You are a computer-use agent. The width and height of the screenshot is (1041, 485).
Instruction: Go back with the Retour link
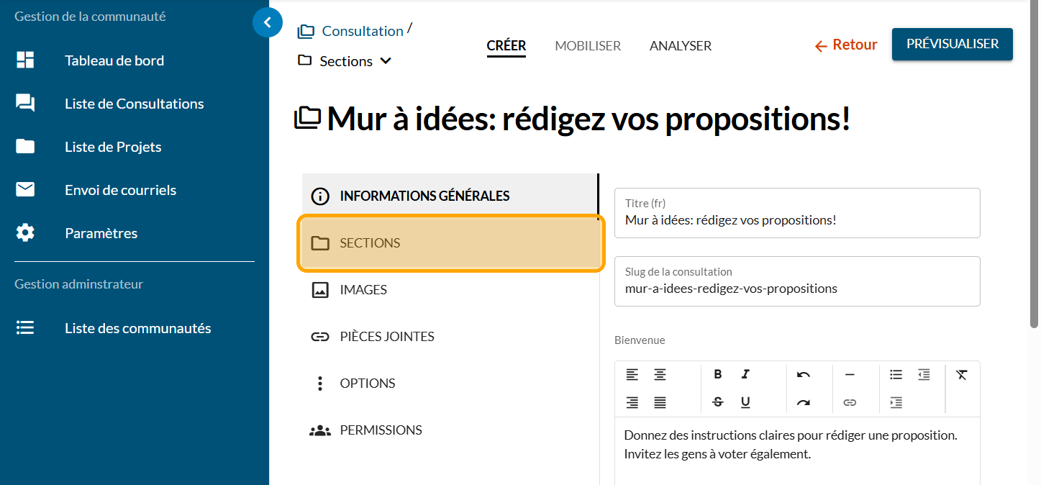pyautogui.click(x=846, y=45)
